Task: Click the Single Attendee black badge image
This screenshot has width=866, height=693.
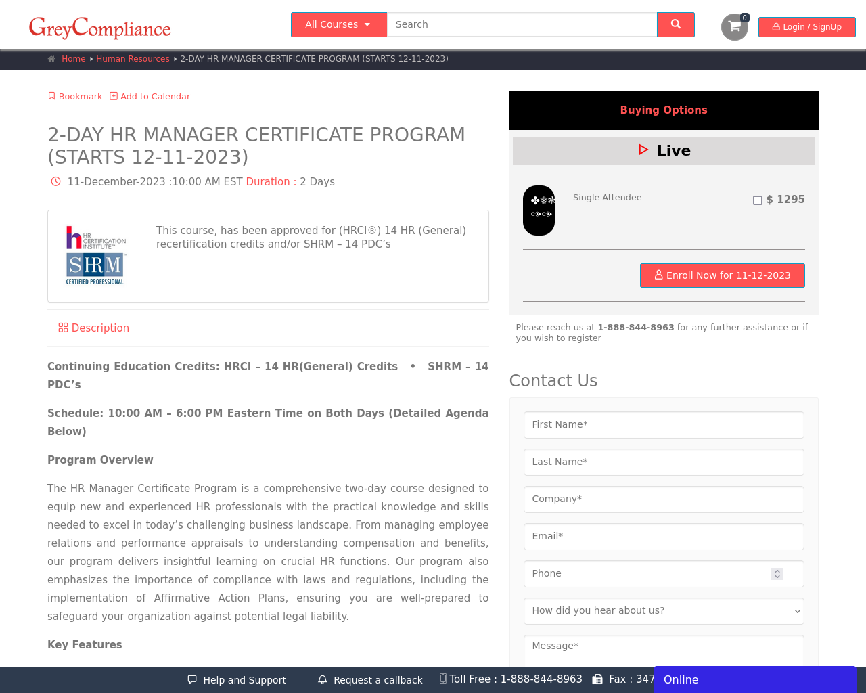Action: point(539,210)
